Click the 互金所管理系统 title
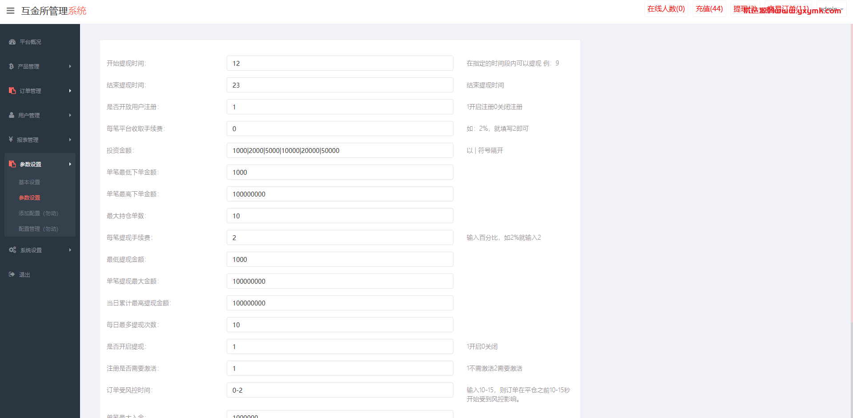The image size is (853, 418). click(x=54, y=11)
